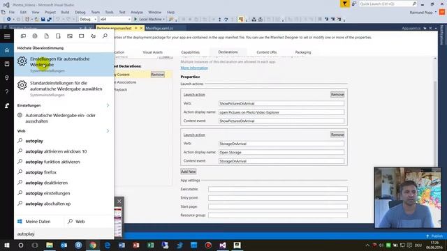The image size is (447, 251).
Task: Open Microsoft Edge from taskbar
Action: [x=108, y=245]
